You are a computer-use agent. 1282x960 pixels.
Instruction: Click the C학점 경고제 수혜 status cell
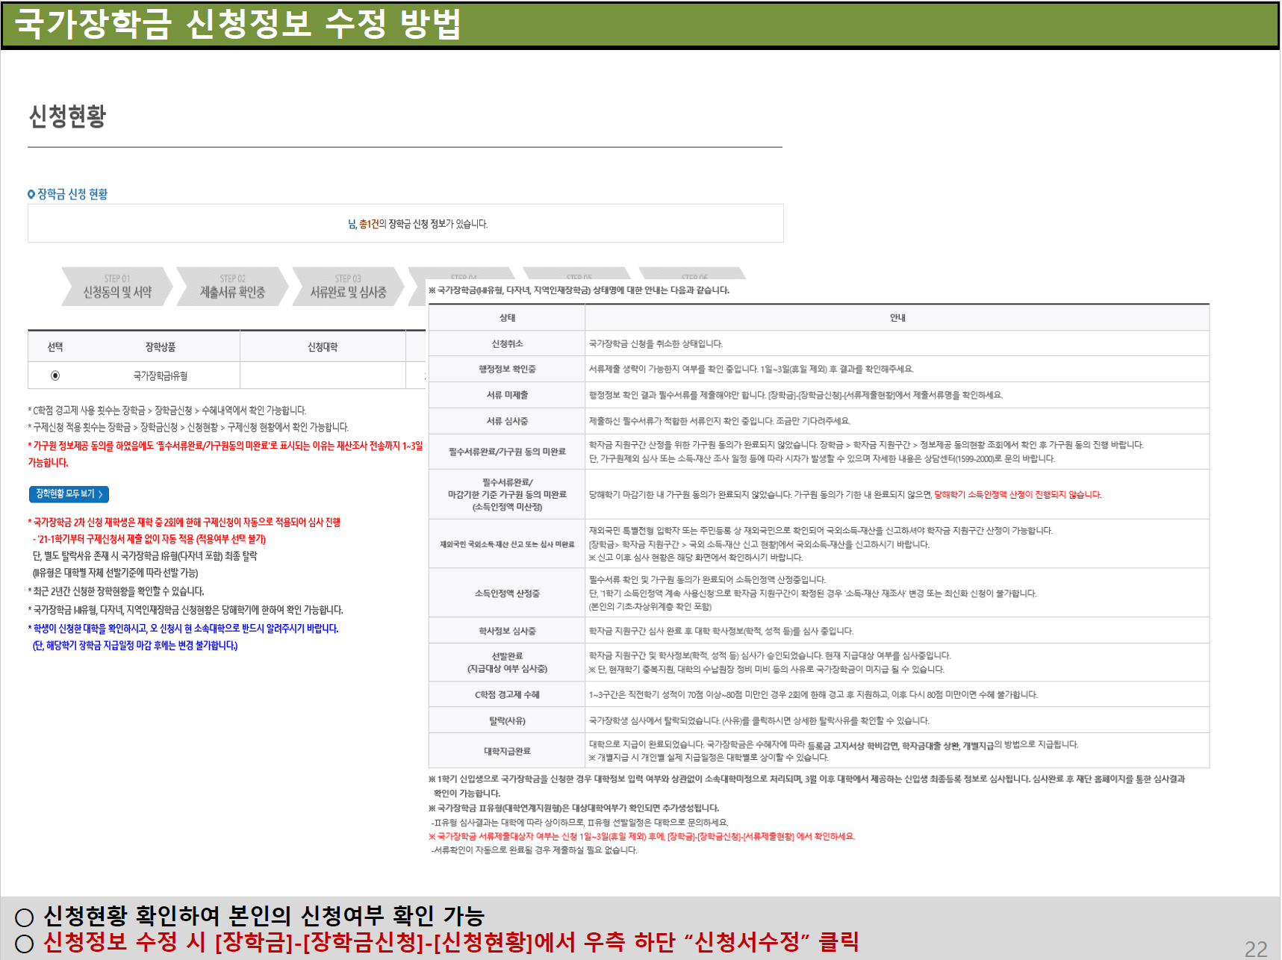pos(507,694)
